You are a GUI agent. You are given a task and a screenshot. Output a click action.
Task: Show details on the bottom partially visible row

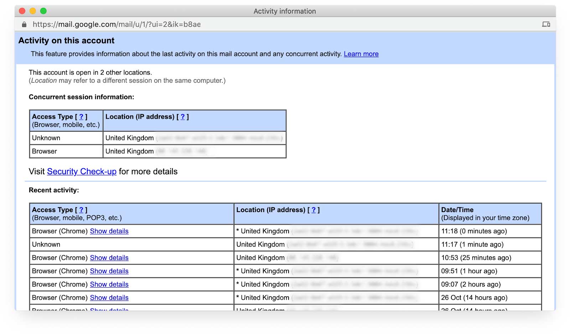point(109,309)
